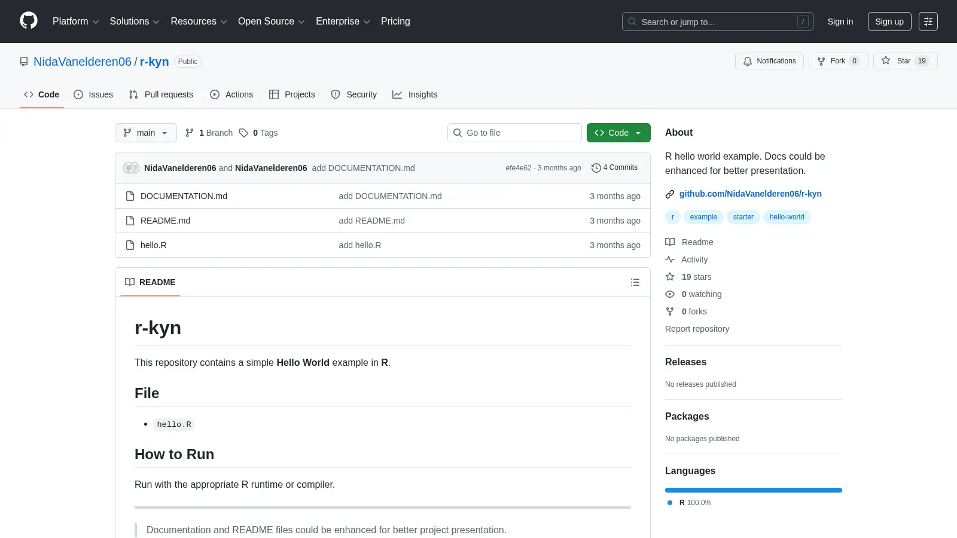This screenshot has height=538, width=957.
Task: Open the hello.R file link
Action: click(x=154, y=245)
